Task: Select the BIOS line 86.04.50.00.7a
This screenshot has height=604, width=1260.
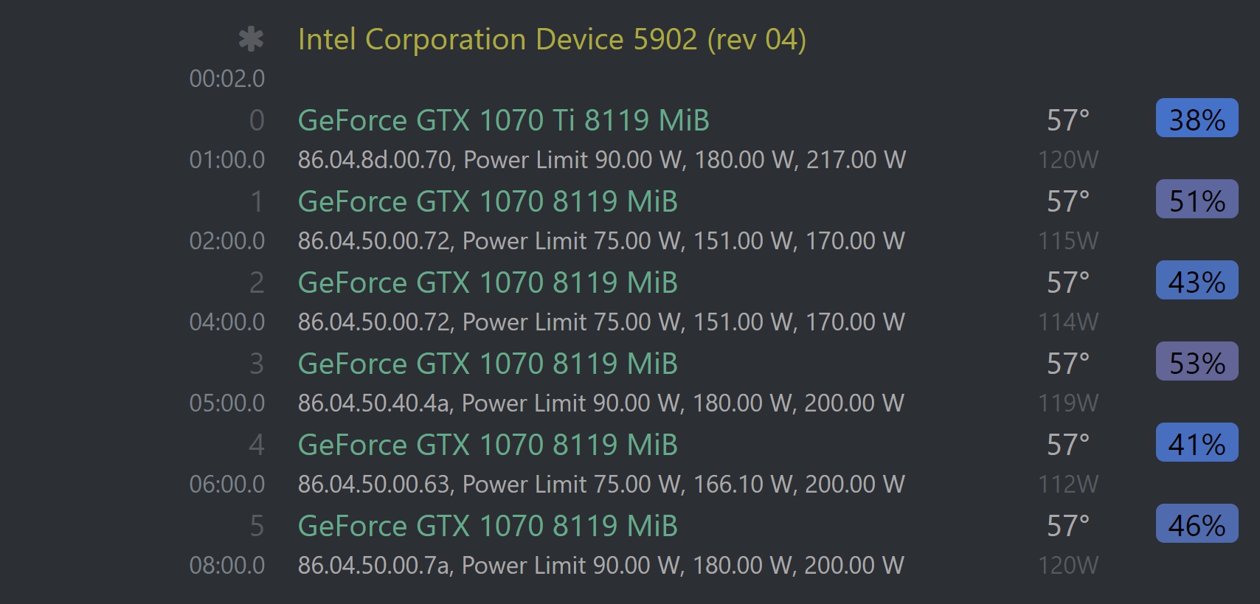Action: tap(601, 566)
